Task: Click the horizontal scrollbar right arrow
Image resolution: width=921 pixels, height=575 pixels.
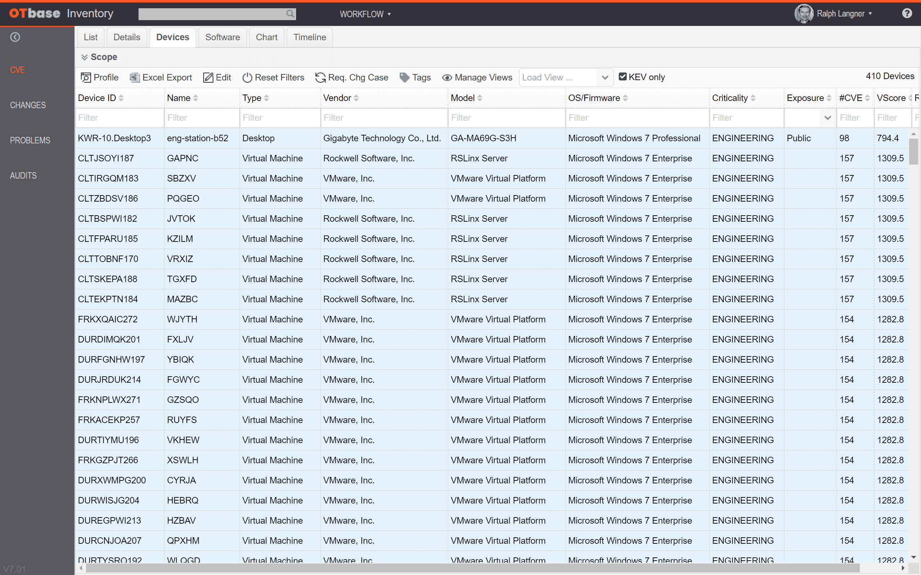Action: pyautogui.click(x=903, y=568)
